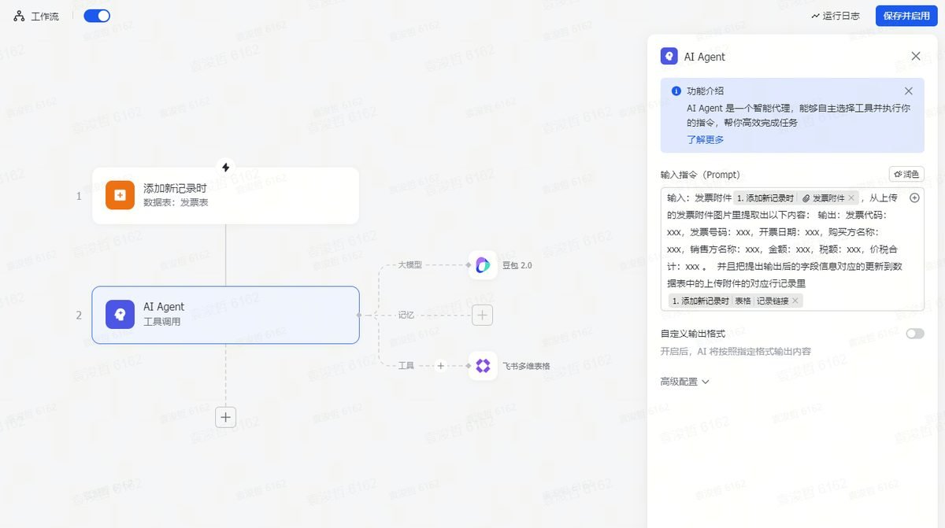Screen dimensions: 945x528
Task: Click the 表格 记录链接 variable chip
Action: (736, 301)
